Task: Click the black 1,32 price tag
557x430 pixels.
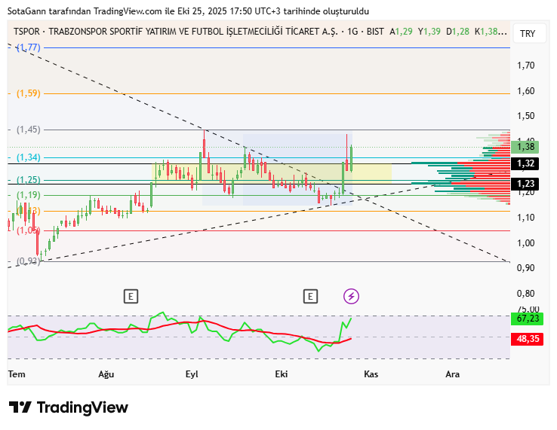Action: pos(525,163)
